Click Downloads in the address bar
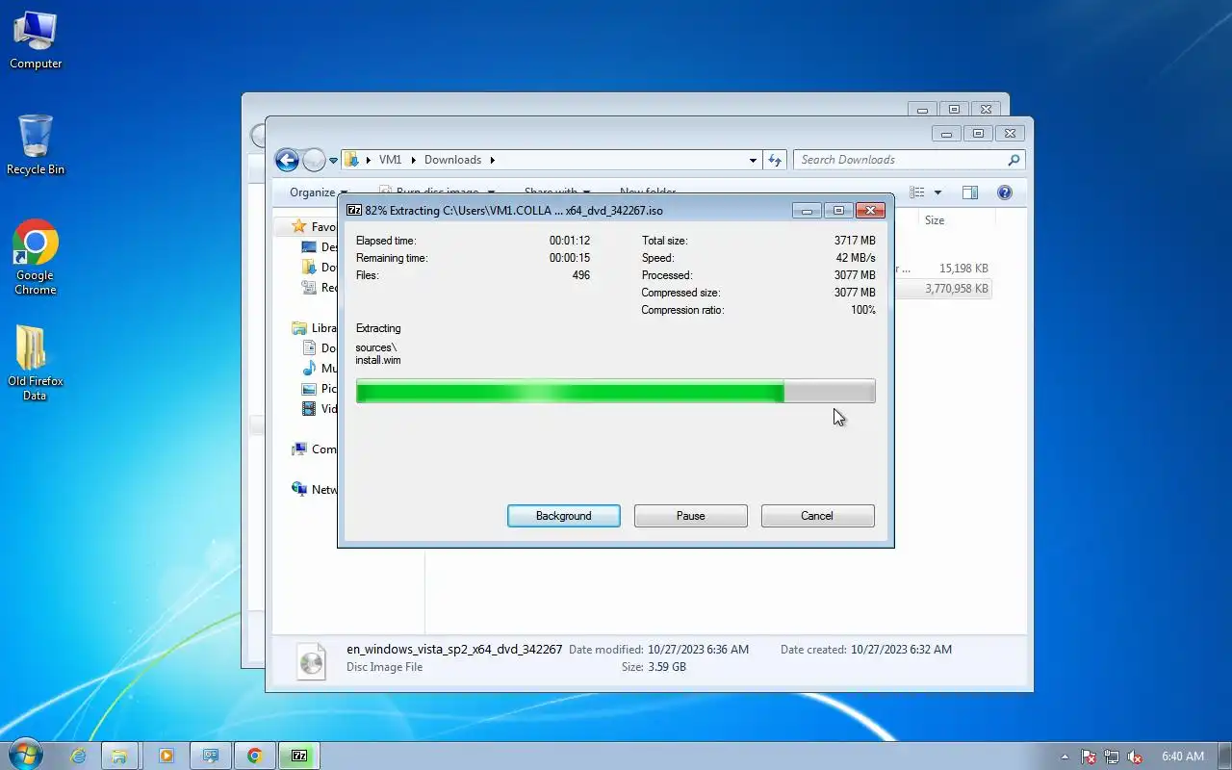 click(452, 160)
